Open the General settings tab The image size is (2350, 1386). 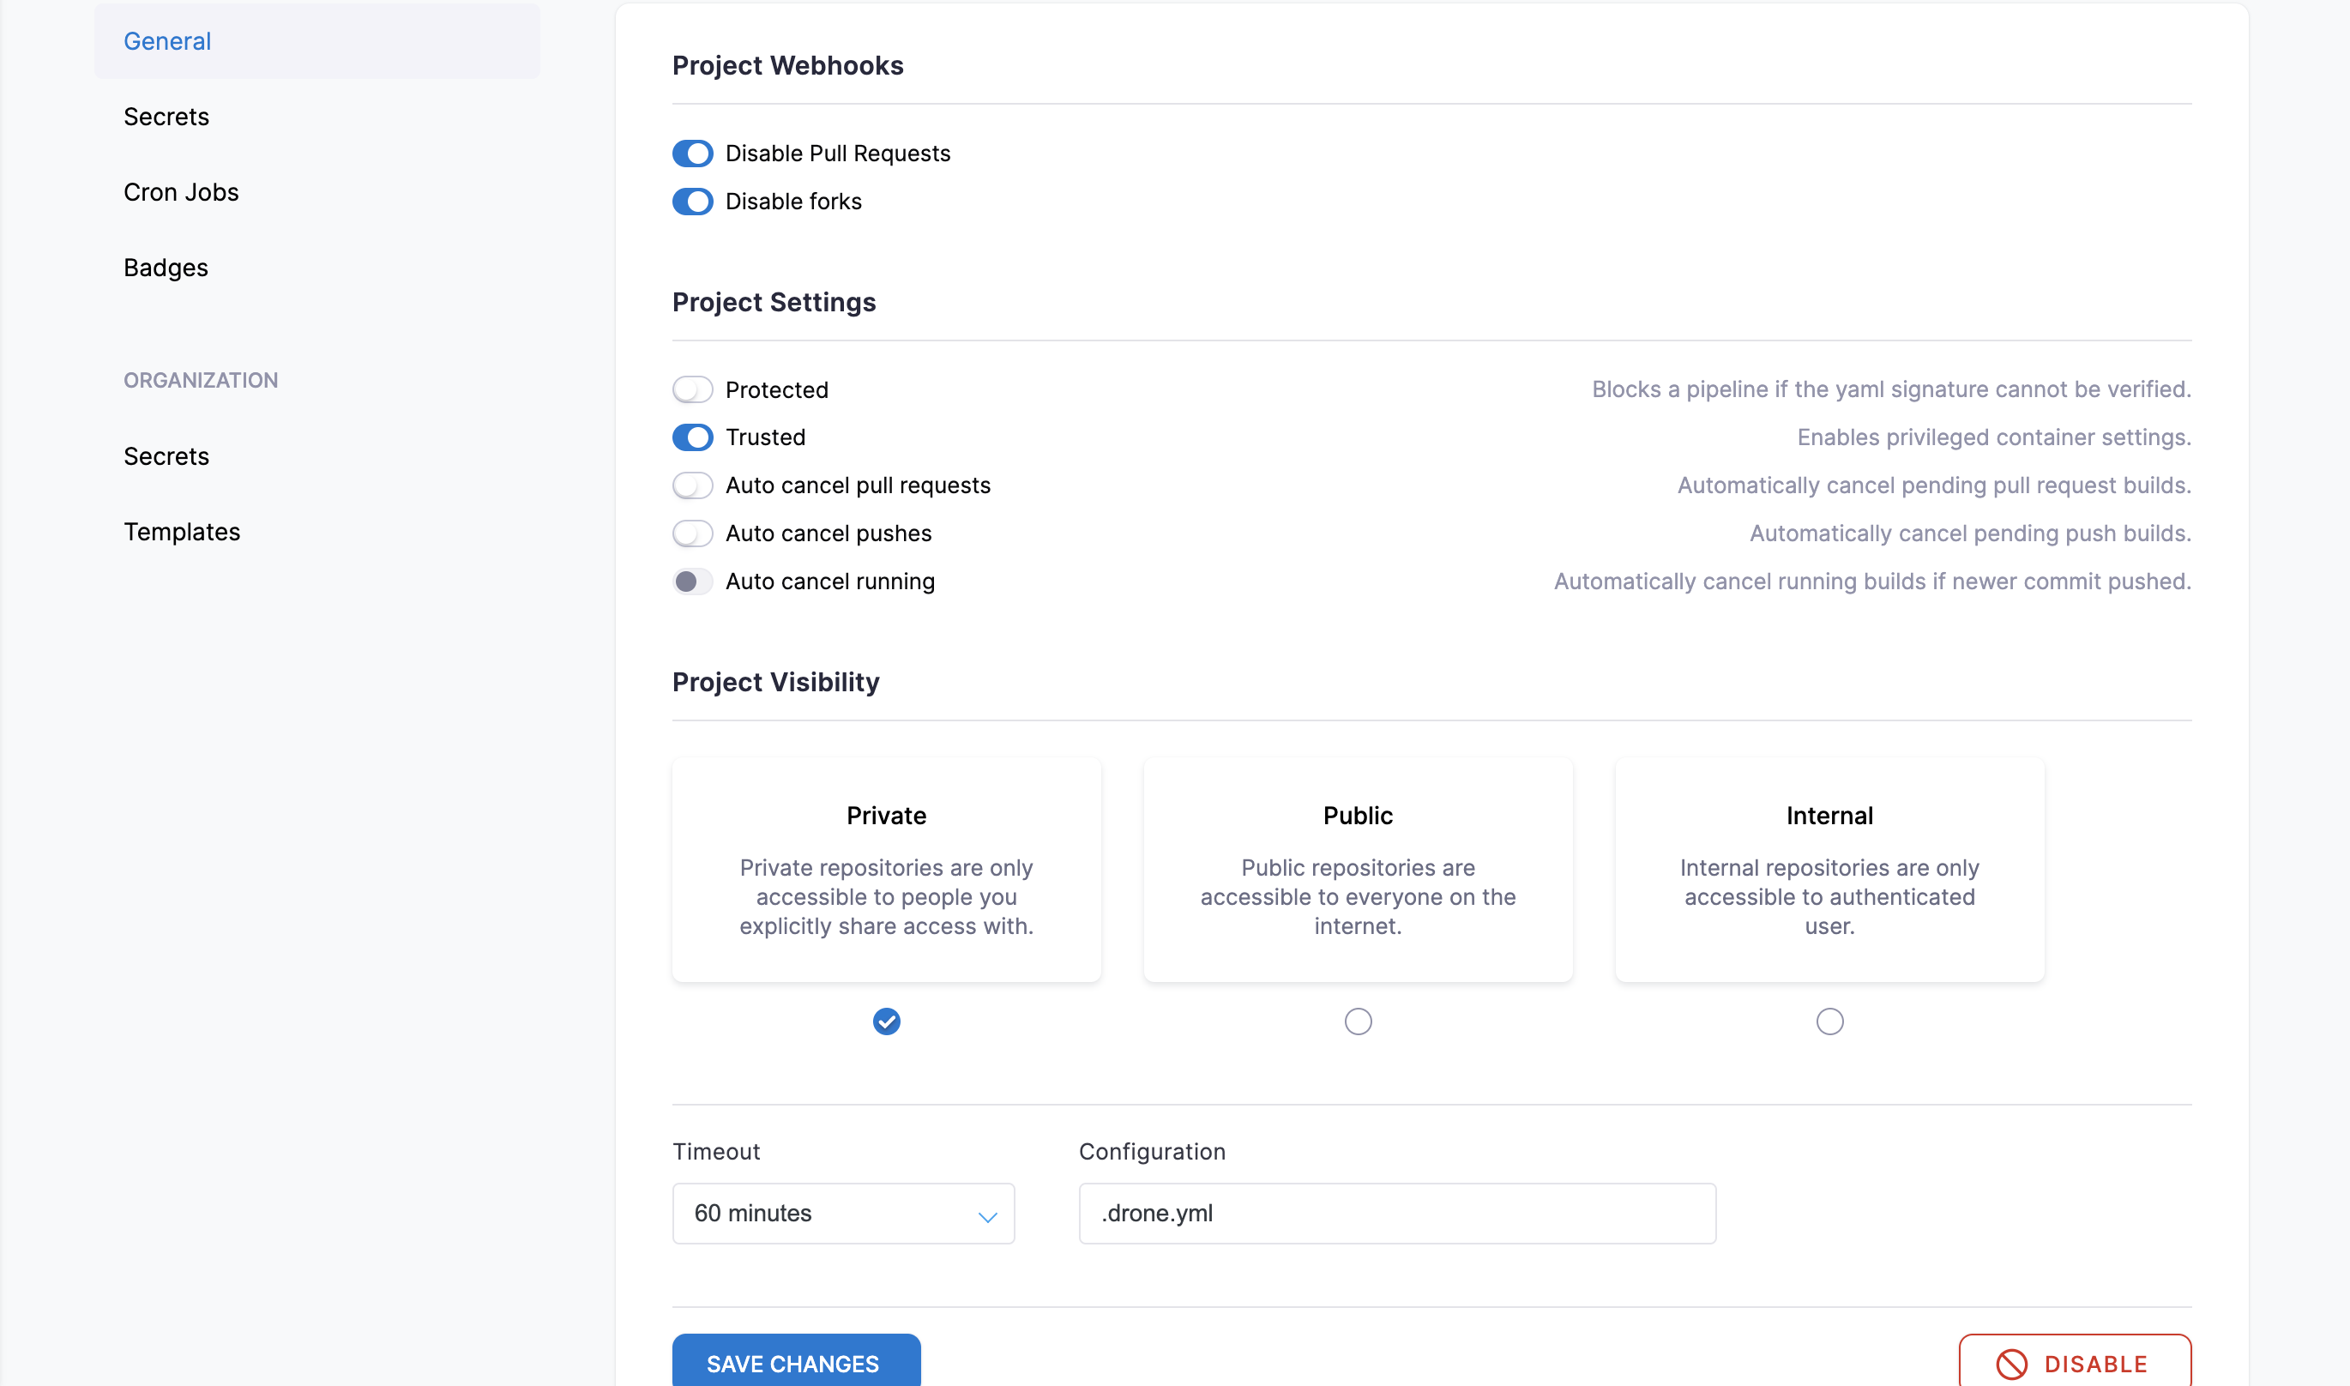[x=167, y=41]
